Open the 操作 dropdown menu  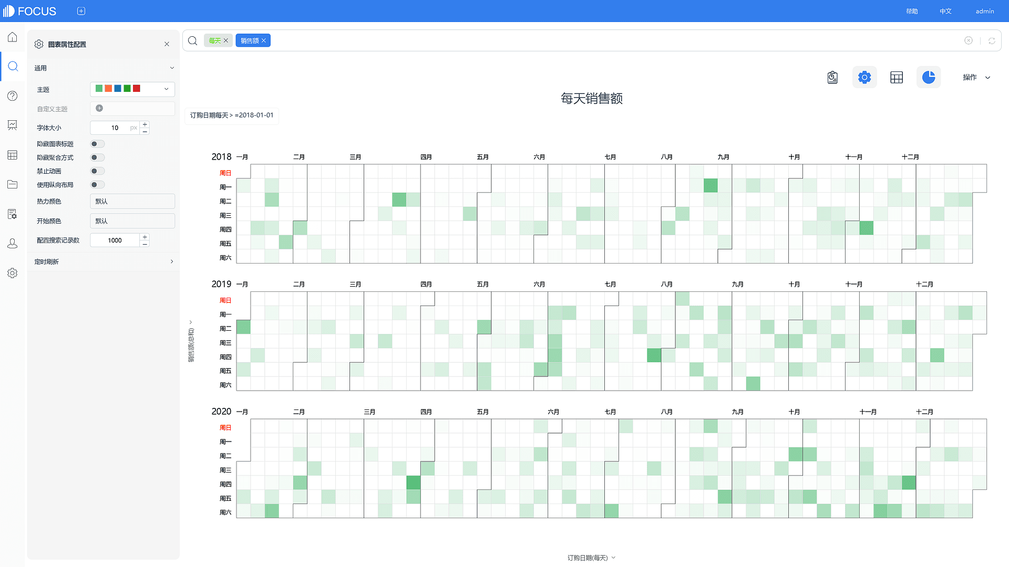tap(976, 77)
